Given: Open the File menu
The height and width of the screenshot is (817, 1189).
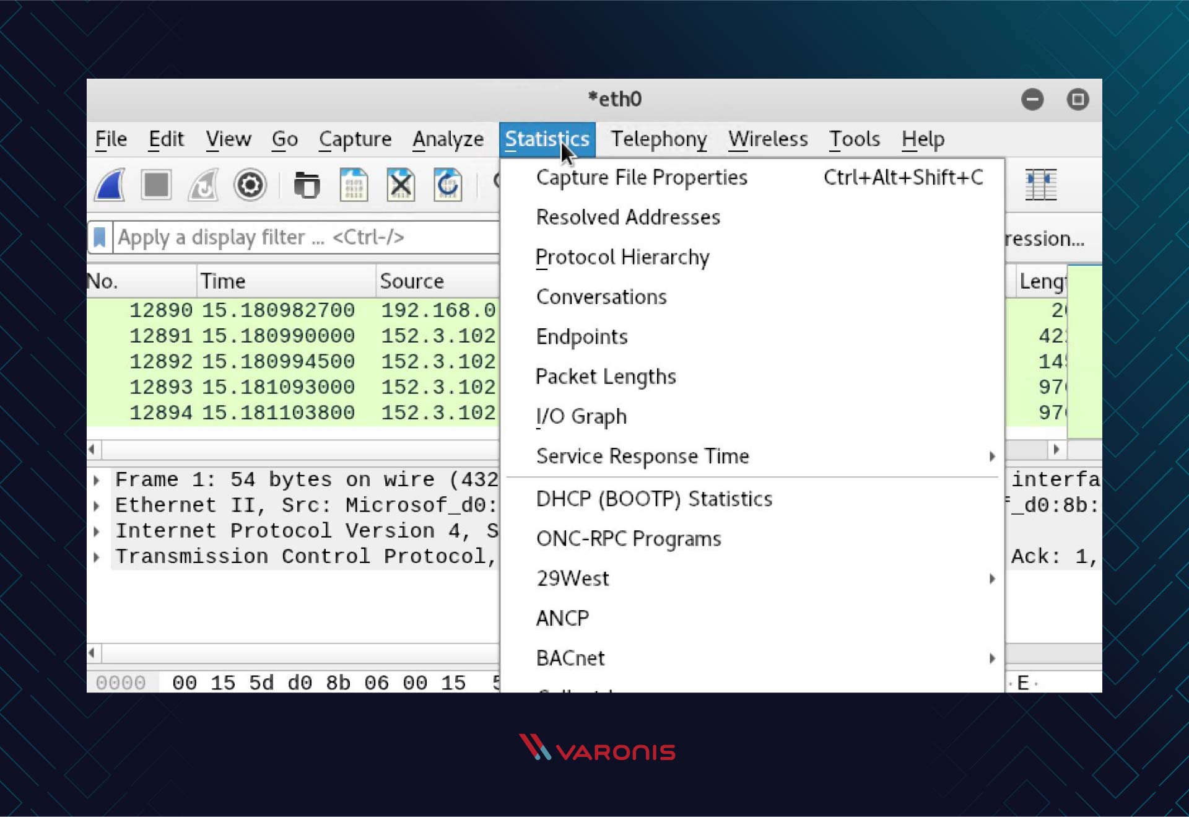Looking at the screenshot, I should (x=111, y=139).
